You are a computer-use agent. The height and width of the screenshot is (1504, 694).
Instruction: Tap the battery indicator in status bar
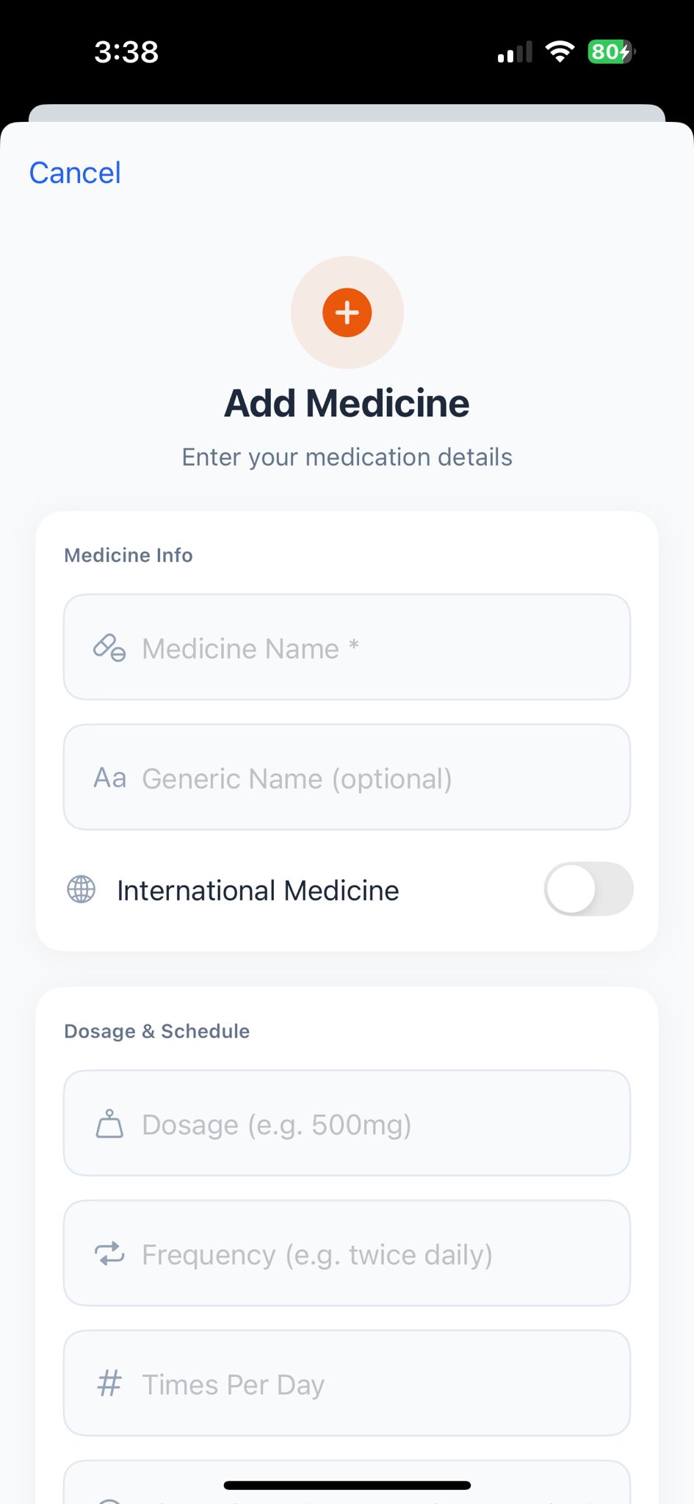[x=610, y=52]
